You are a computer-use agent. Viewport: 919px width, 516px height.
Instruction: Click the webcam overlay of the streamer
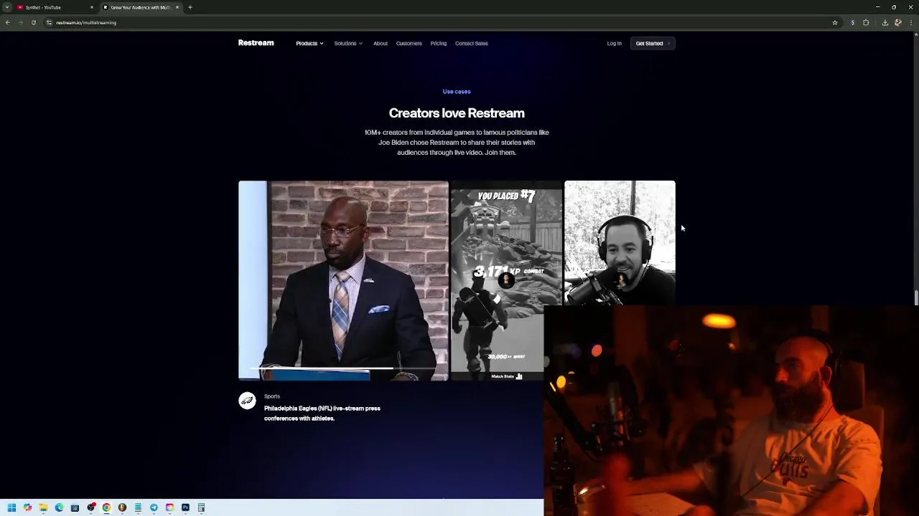pos(731,411)
